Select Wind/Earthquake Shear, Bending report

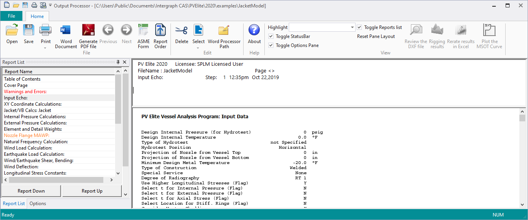(59, 160)
